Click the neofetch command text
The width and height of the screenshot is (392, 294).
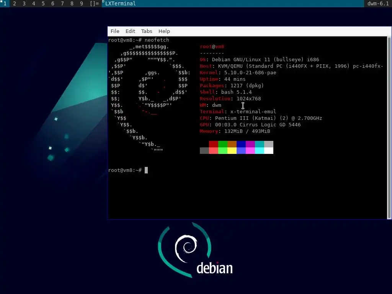coord(157,40)
